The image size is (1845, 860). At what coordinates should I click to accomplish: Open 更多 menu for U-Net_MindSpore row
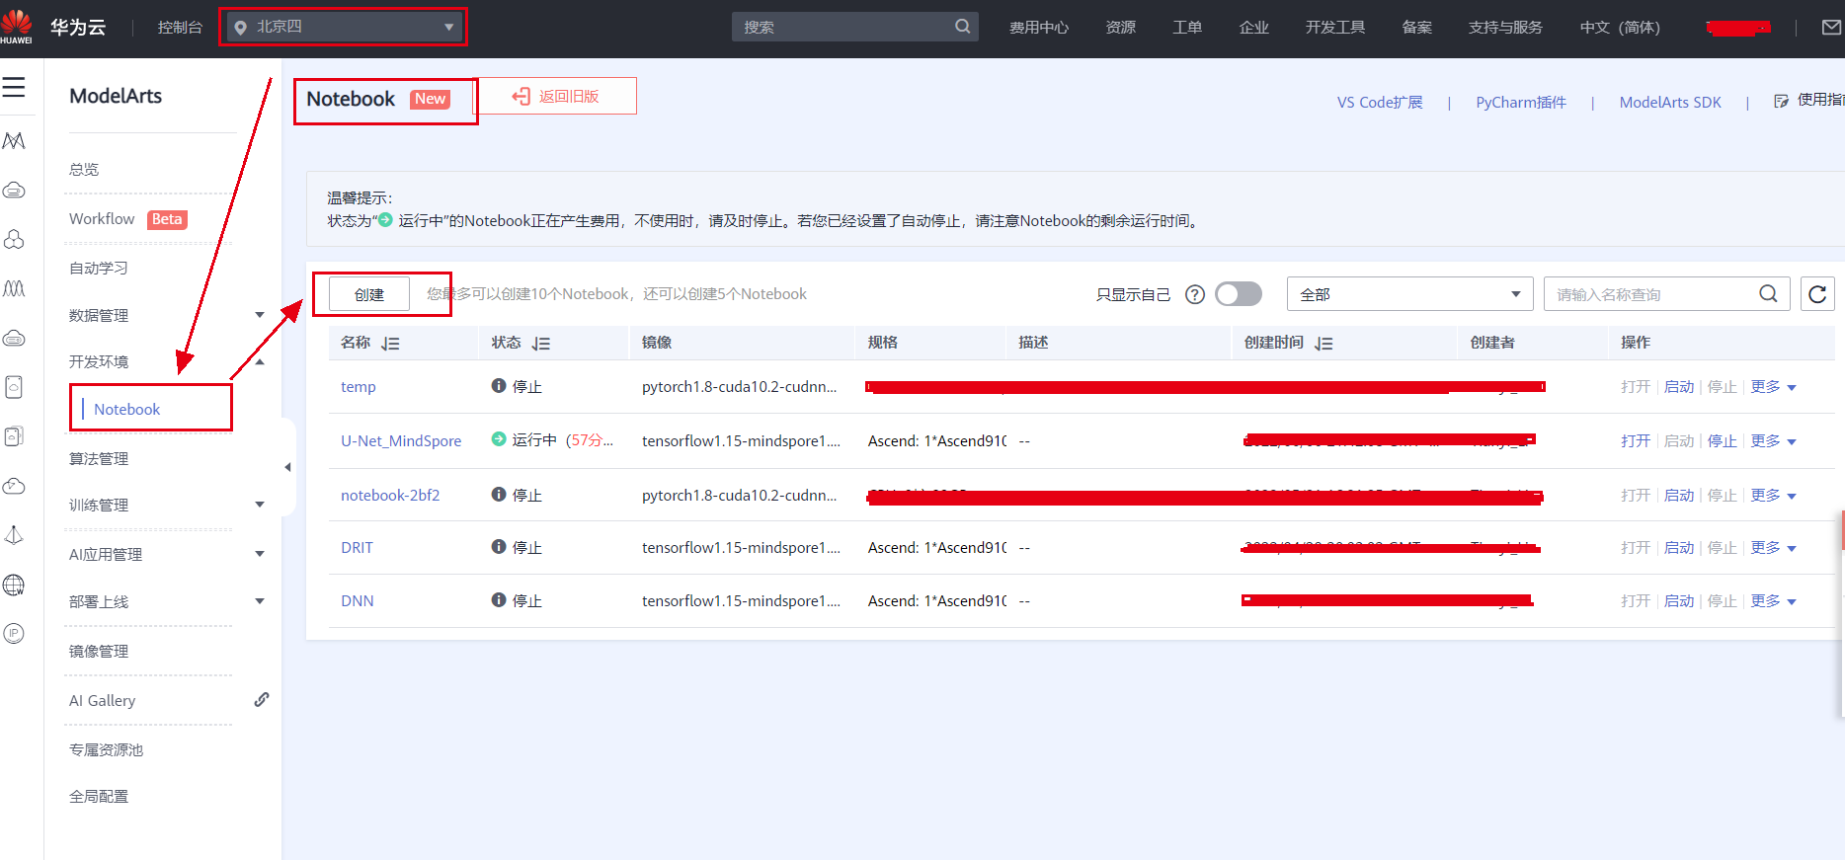tap(1773, 441)
